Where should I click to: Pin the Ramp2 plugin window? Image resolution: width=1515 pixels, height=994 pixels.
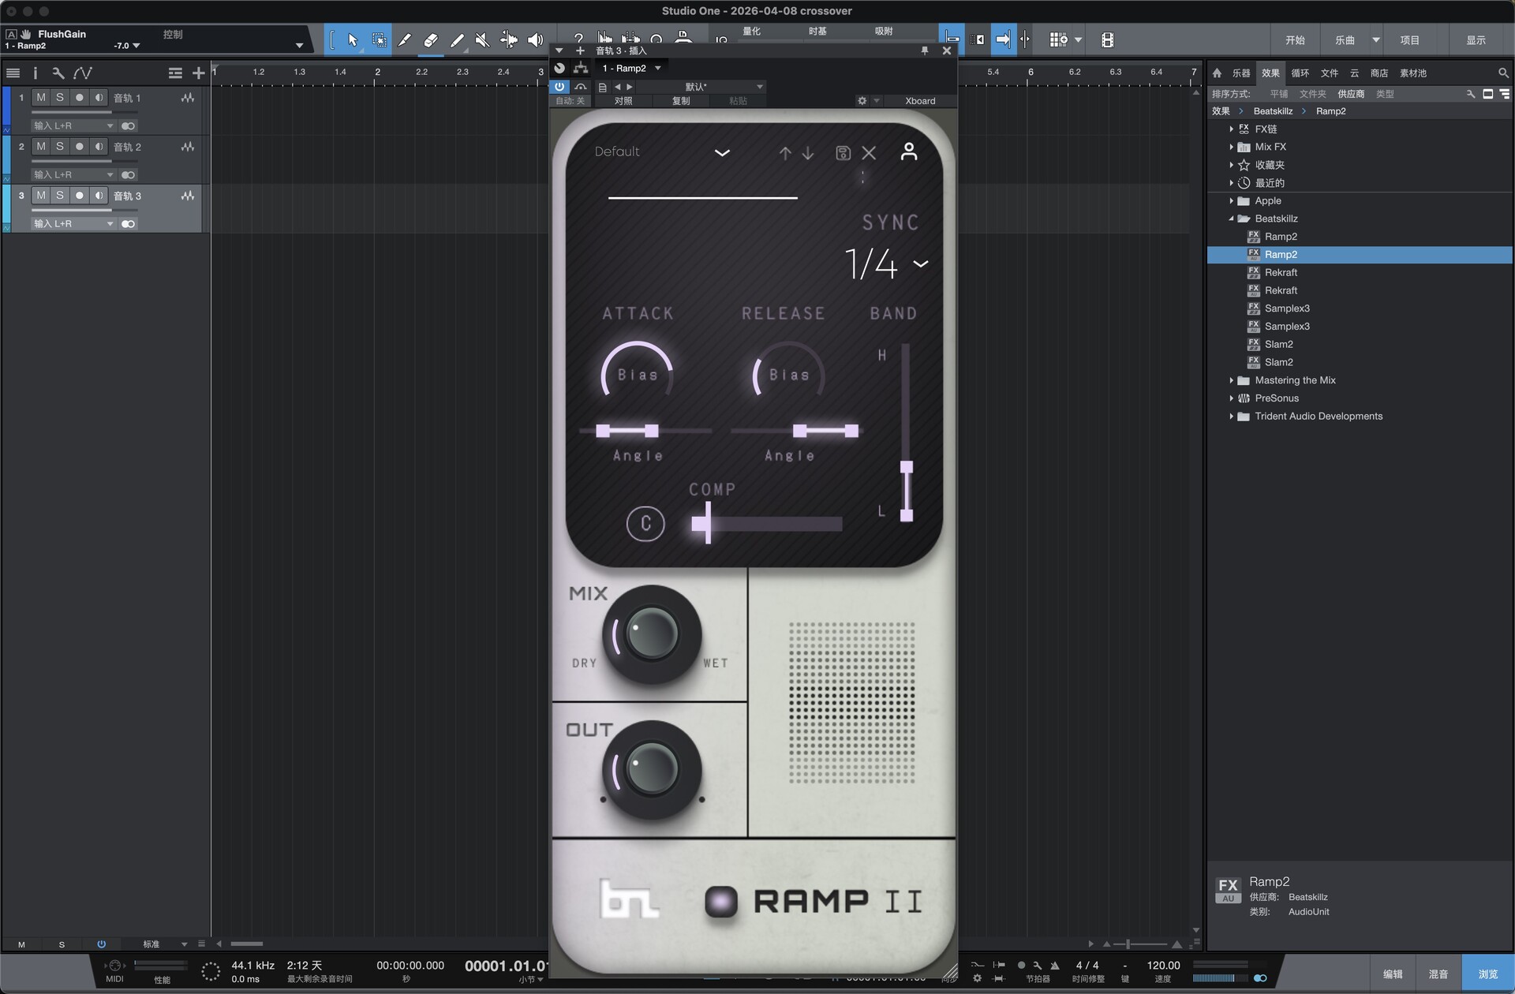[925, 50]
